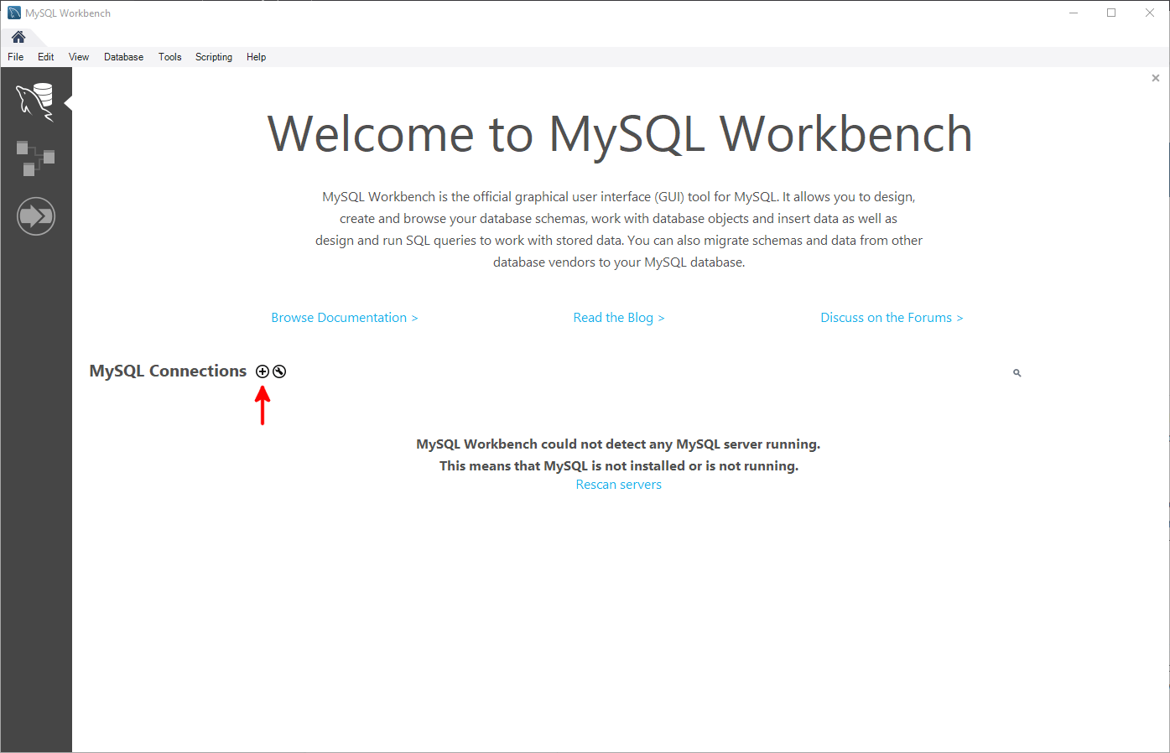Click the search icon near MySQL Connections
Screen dimensions: 1170x753
(x=1017, y=372)
